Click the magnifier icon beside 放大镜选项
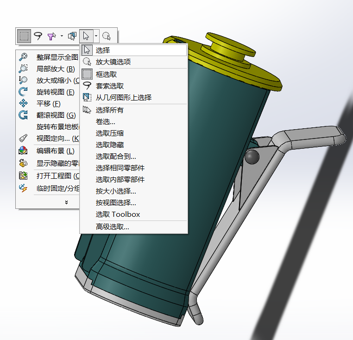The width and height of the screenshot is (353, 340). [x=87, y=62]
